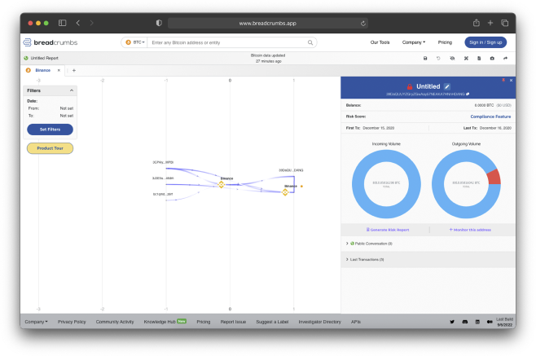Edit the Untitled label with pencil icon
Image resolution: width=536 pixels, height=356 pixels.
446,86
